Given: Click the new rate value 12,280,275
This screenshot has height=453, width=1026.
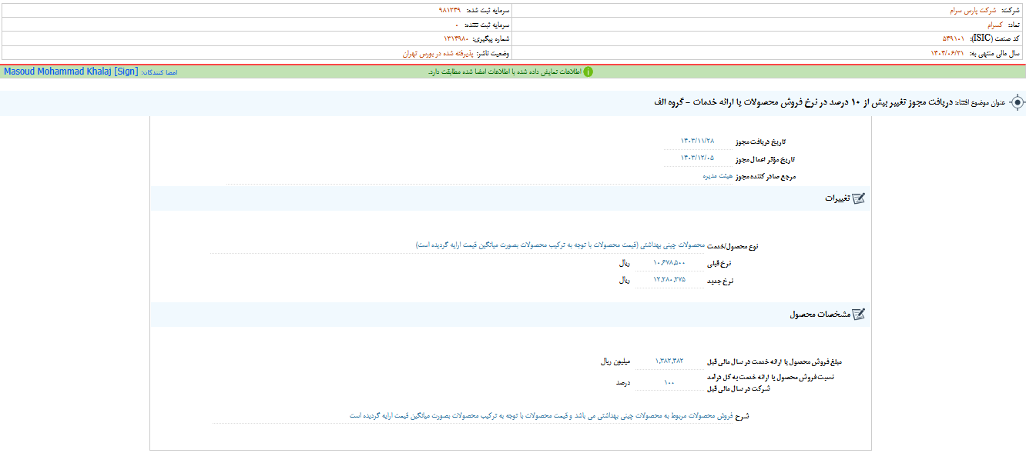Looking at the screenshot, I should [669, 280].
